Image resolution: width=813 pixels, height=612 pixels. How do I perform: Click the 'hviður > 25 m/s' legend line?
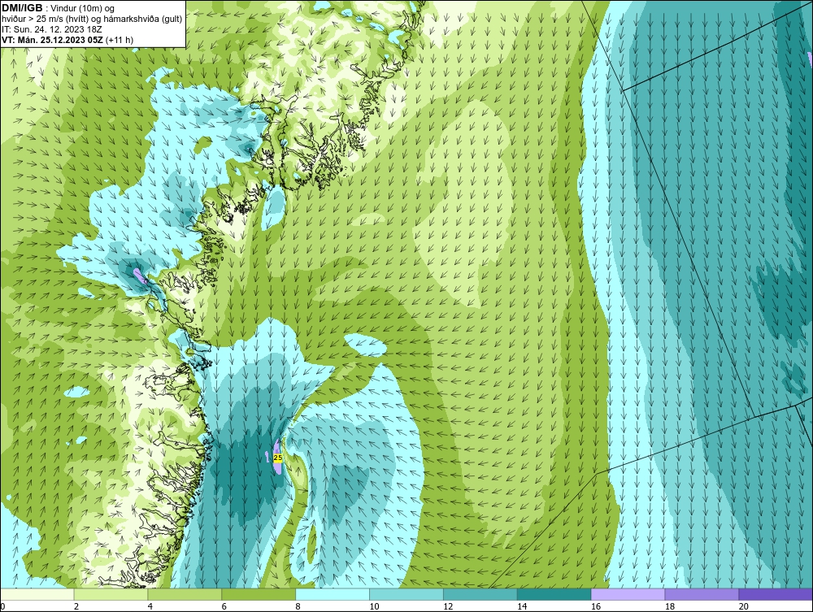pyautogui.click(x=91, y=19)
